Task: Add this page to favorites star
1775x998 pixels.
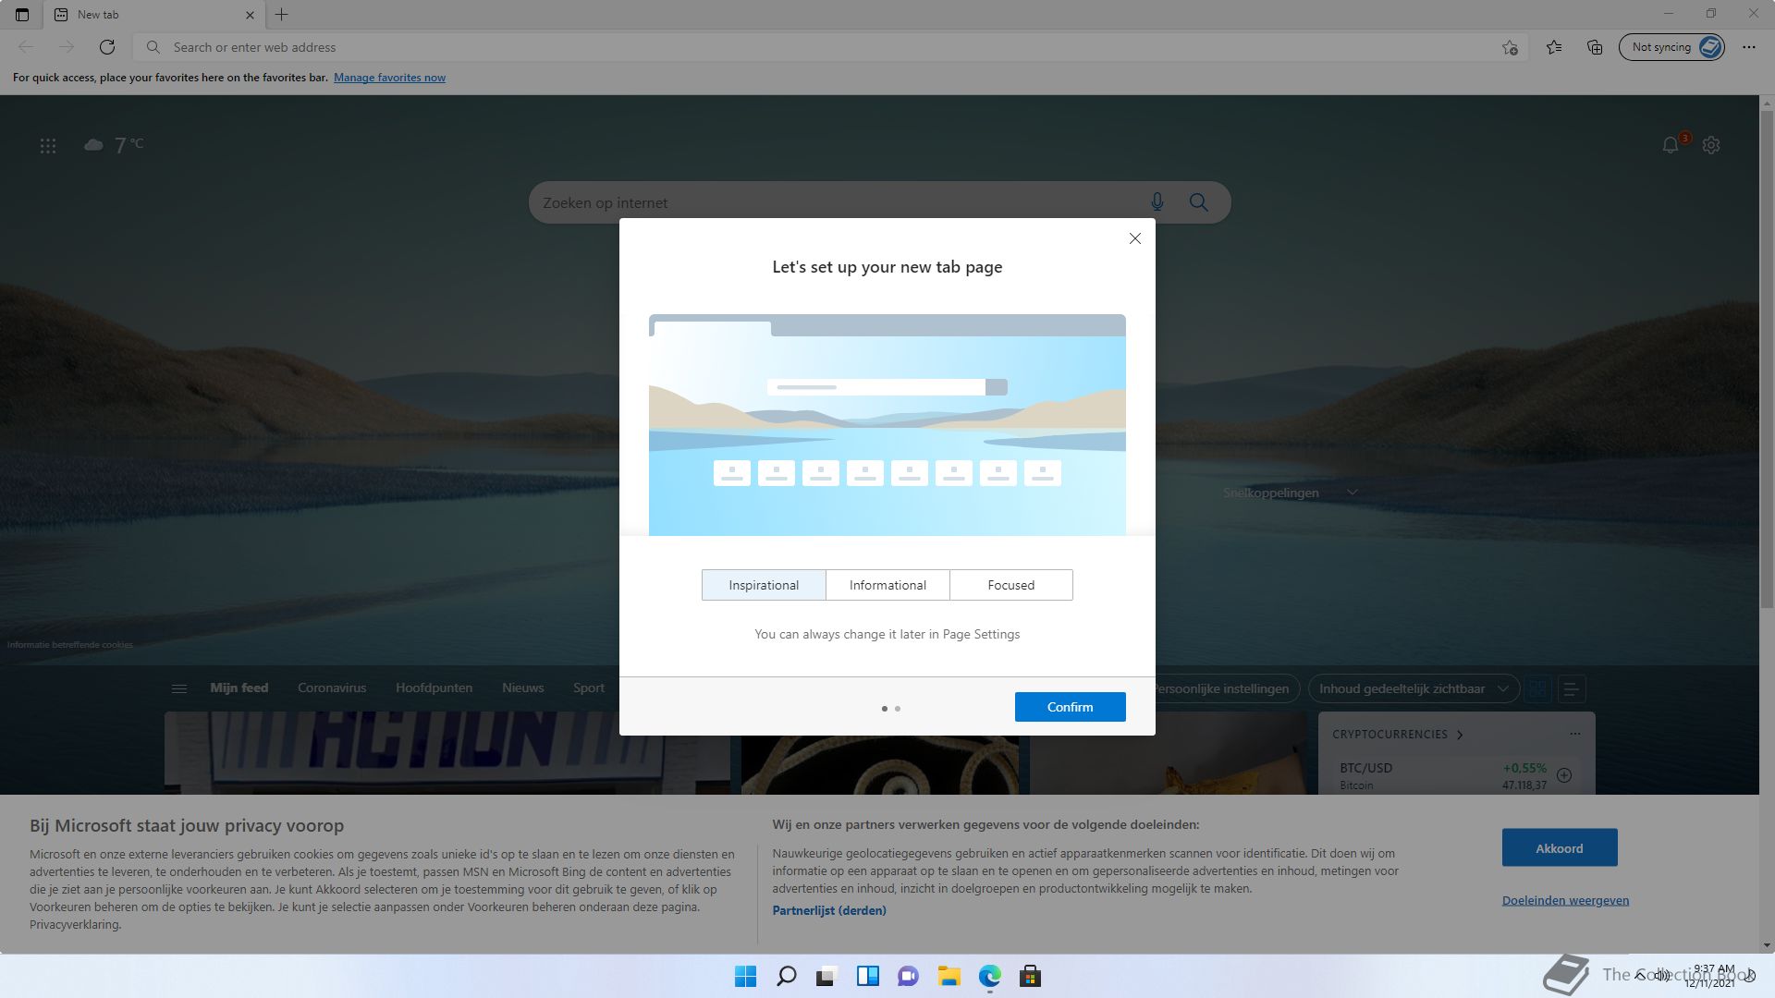Action: [1510, 47]
